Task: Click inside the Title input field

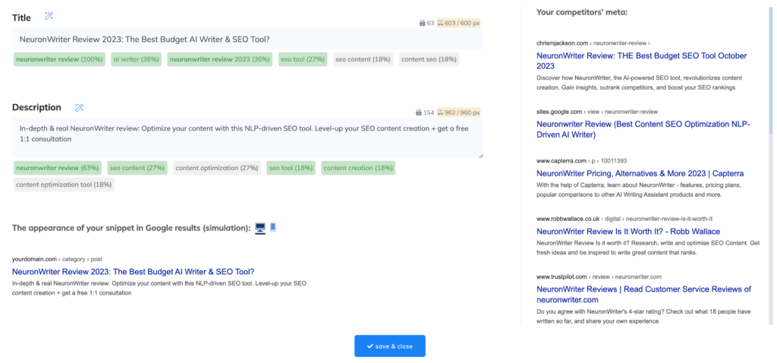Action: click(247, 39)
